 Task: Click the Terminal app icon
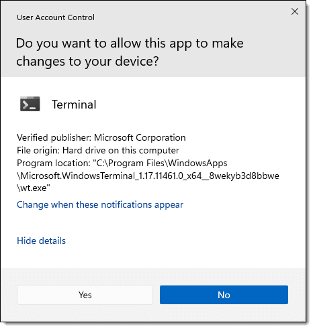(30, 104)
